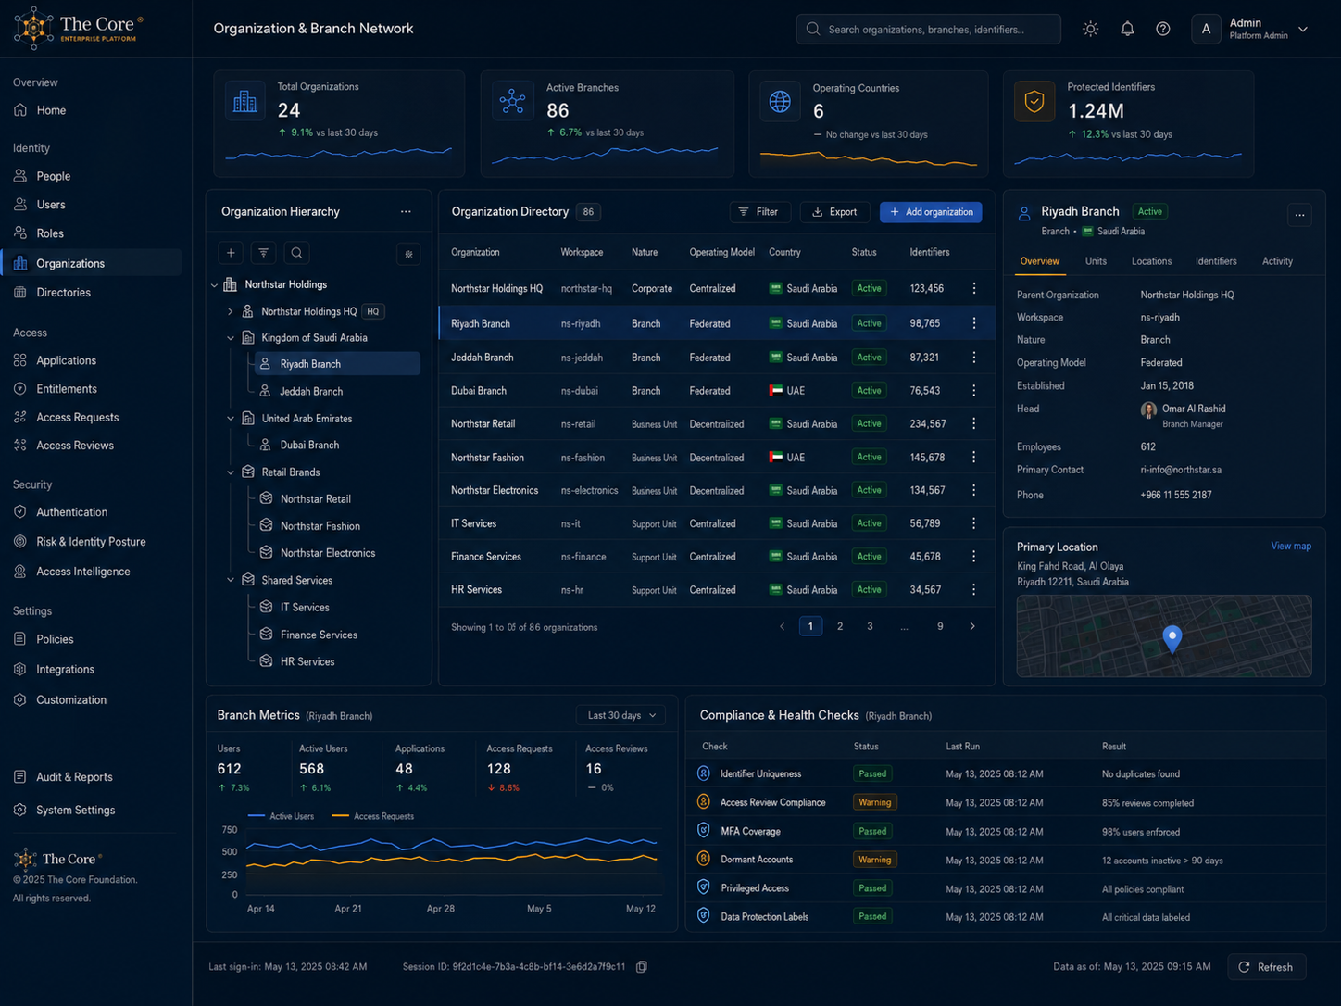
Task: Open the directory Filter button
Action: [x=759, y=212]
